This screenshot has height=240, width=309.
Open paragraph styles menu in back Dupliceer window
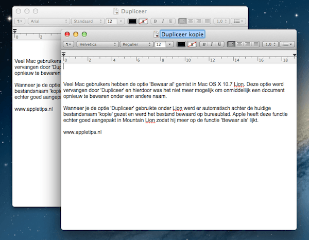20,21
